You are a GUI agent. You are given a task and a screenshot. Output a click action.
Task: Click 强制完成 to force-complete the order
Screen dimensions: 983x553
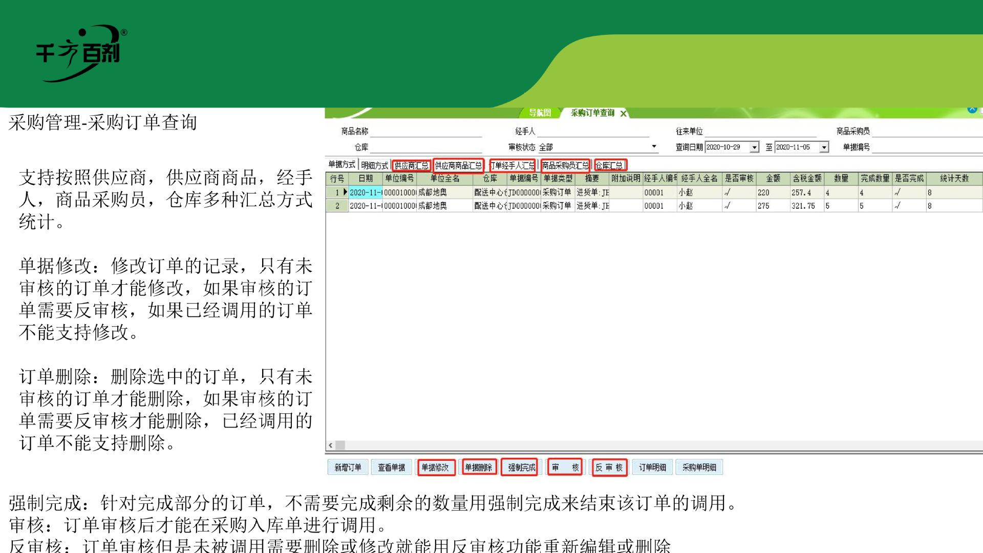pos(519,467)
